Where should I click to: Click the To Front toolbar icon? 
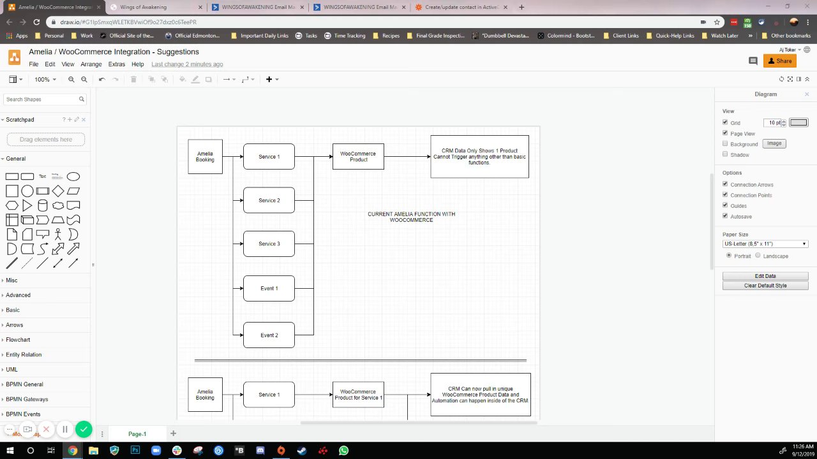coord(151,80)
